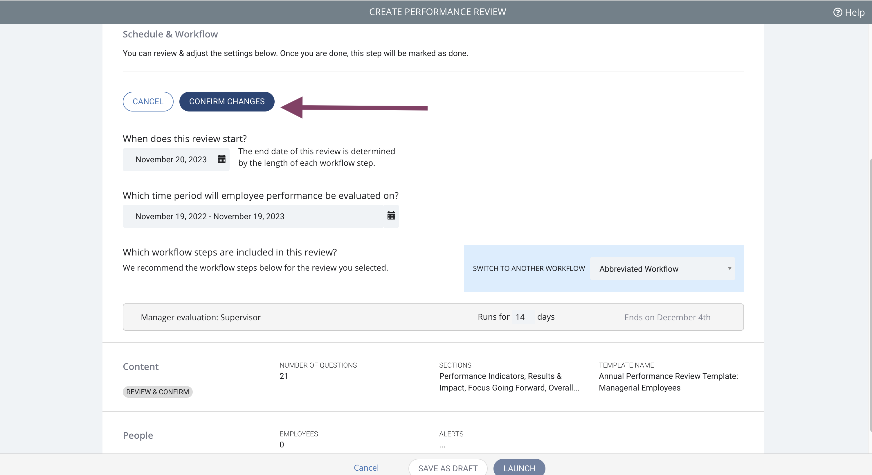Click the Employees count value 0
The image size is (872, 475).
[x=282, y=445]
